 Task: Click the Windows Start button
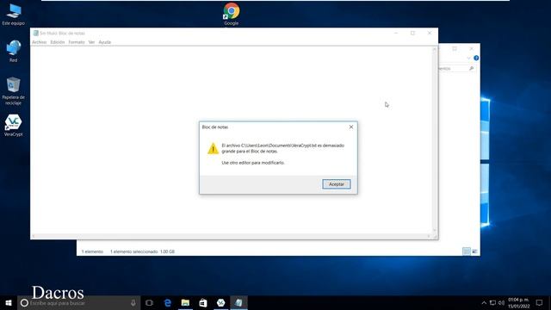point(9,302)
